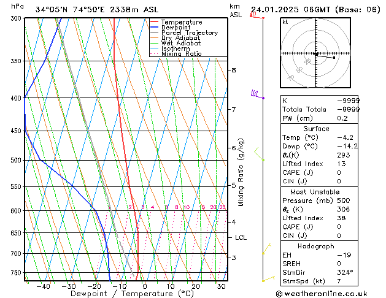Click the hodograph endpoint marker
The width and height of the screenshot is (386, 298).
point(334,58)
